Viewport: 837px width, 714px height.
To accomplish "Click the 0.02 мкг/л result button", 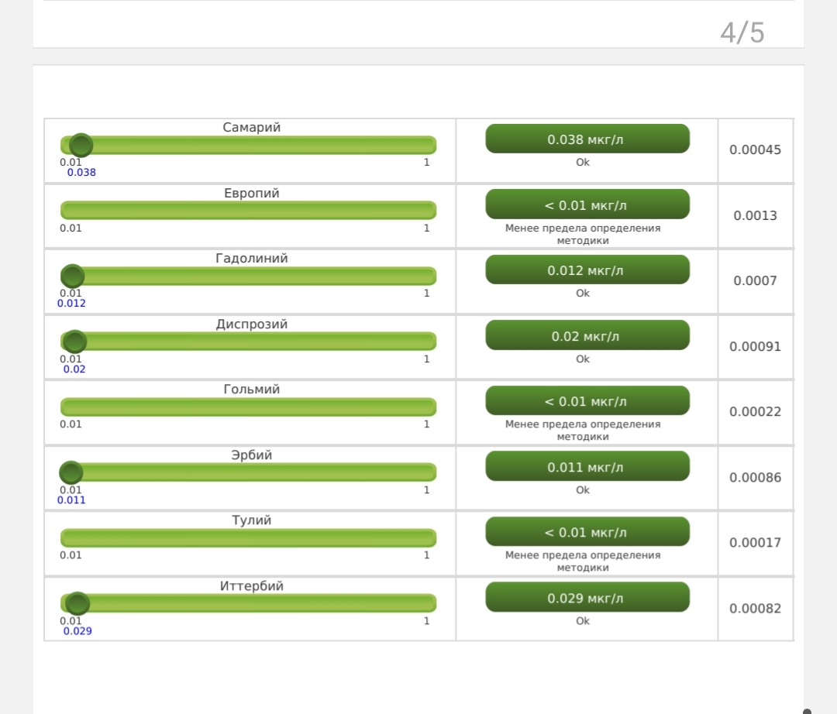I will click(587, 336).
